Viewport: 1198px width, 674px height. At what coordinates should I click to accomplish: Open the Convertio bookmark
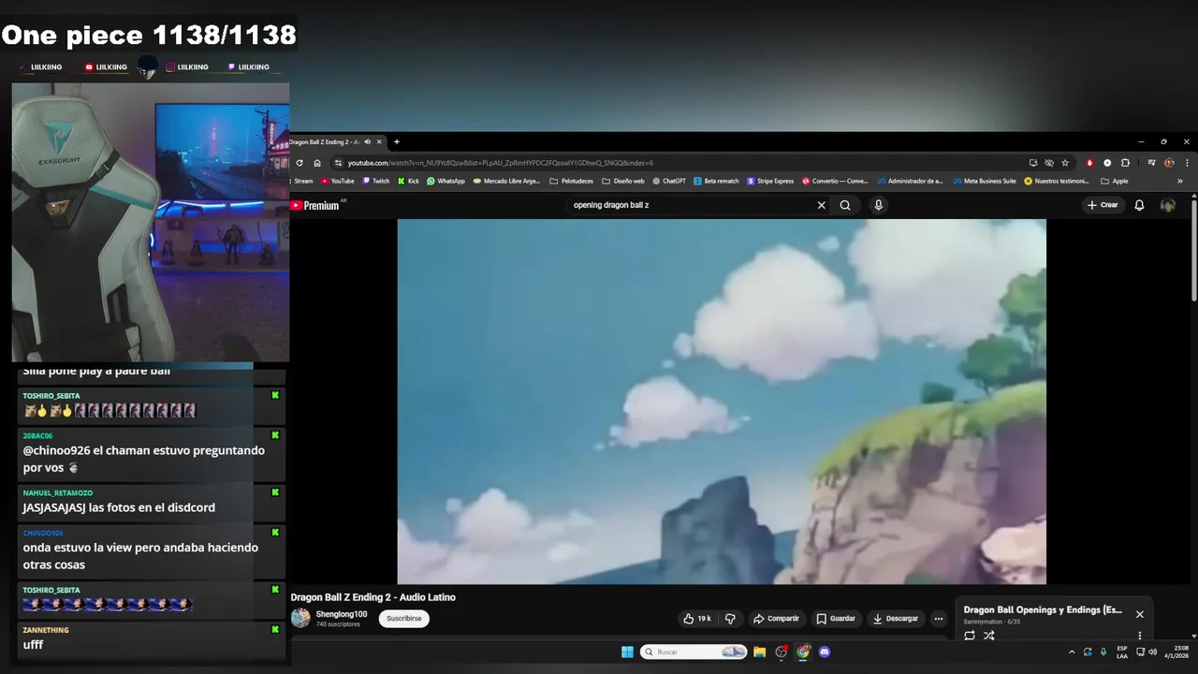(835, 181)
